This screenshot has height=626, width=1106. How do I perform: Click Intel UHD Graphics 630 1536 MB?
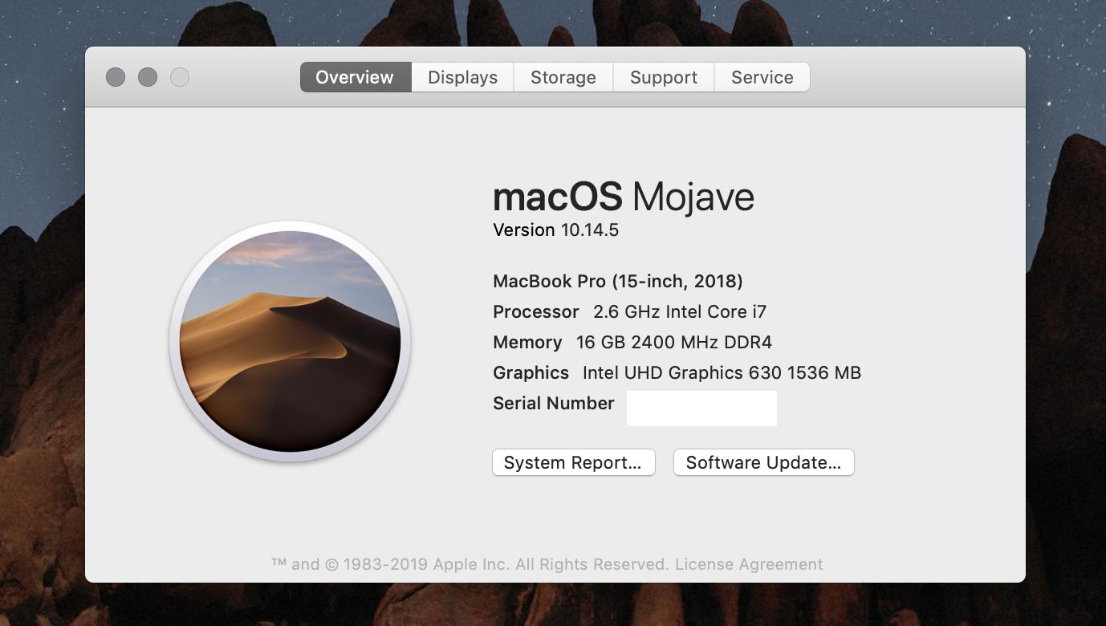[x=722, y=373]
